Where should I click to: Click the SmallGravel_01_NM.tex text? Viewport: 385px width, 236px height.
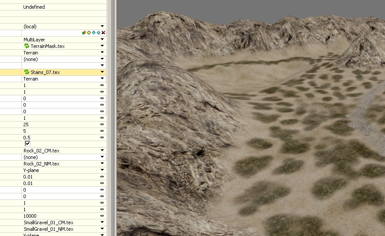pyautogui.click(x=49, y=229)
